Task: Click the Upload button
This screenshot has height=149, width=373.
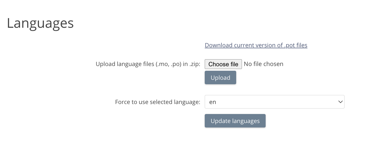Action: coord(220,78)
